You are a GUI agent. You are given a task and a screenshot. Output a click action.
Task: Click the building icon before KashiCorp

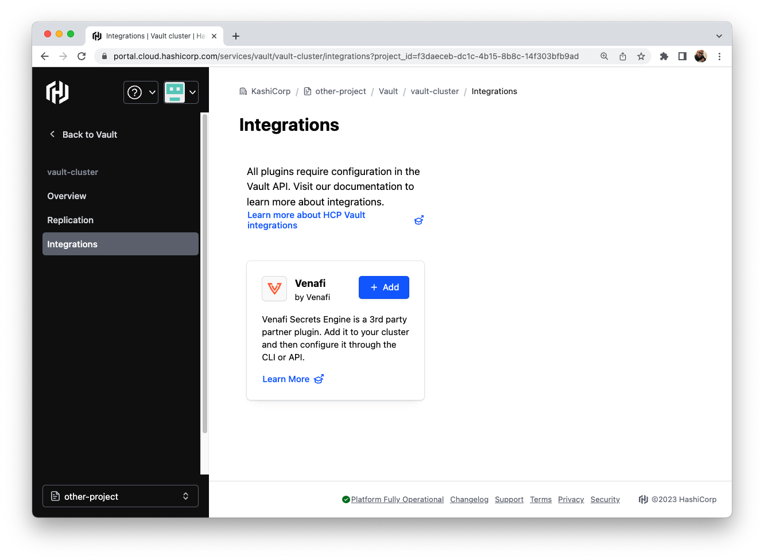click(243, 91)
